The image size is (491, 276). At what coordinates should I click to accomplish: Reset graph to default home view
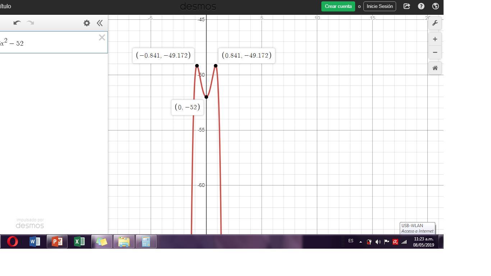pyautogui.click(x=435, y=68)
